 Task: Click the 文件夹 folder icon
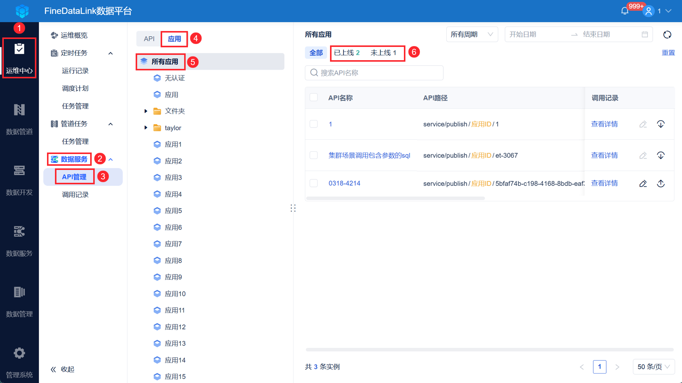[157, 111]
